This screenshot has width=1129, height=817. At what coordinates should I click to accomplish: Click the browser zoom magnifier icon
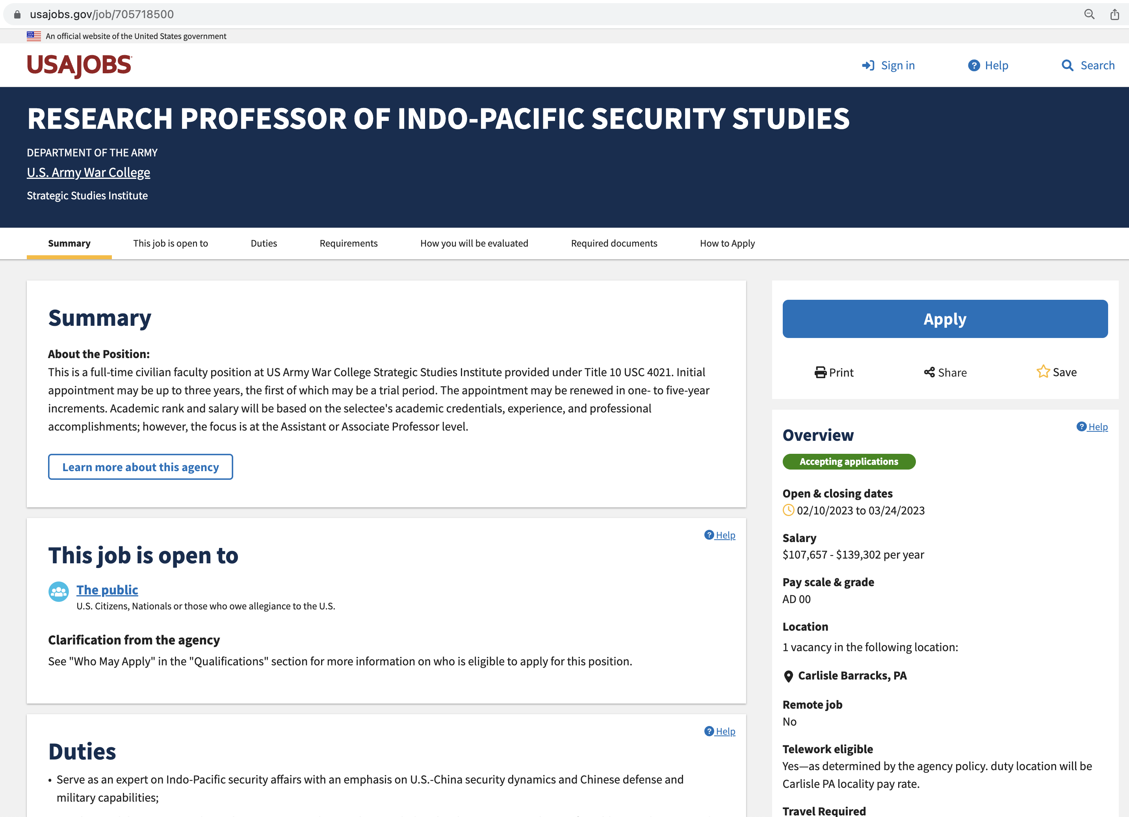(x=1089, y=15)
